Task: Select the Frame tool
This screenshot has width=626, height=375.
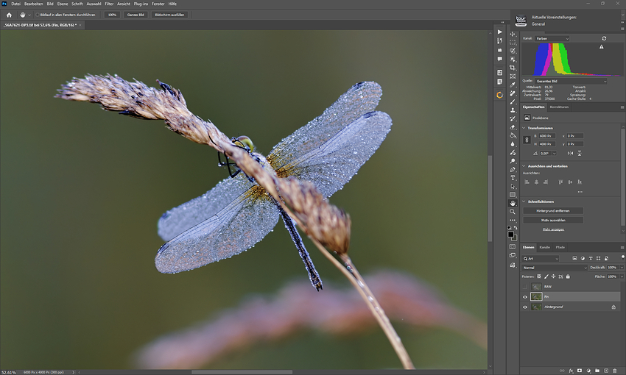Action: [x=513, y=76]
